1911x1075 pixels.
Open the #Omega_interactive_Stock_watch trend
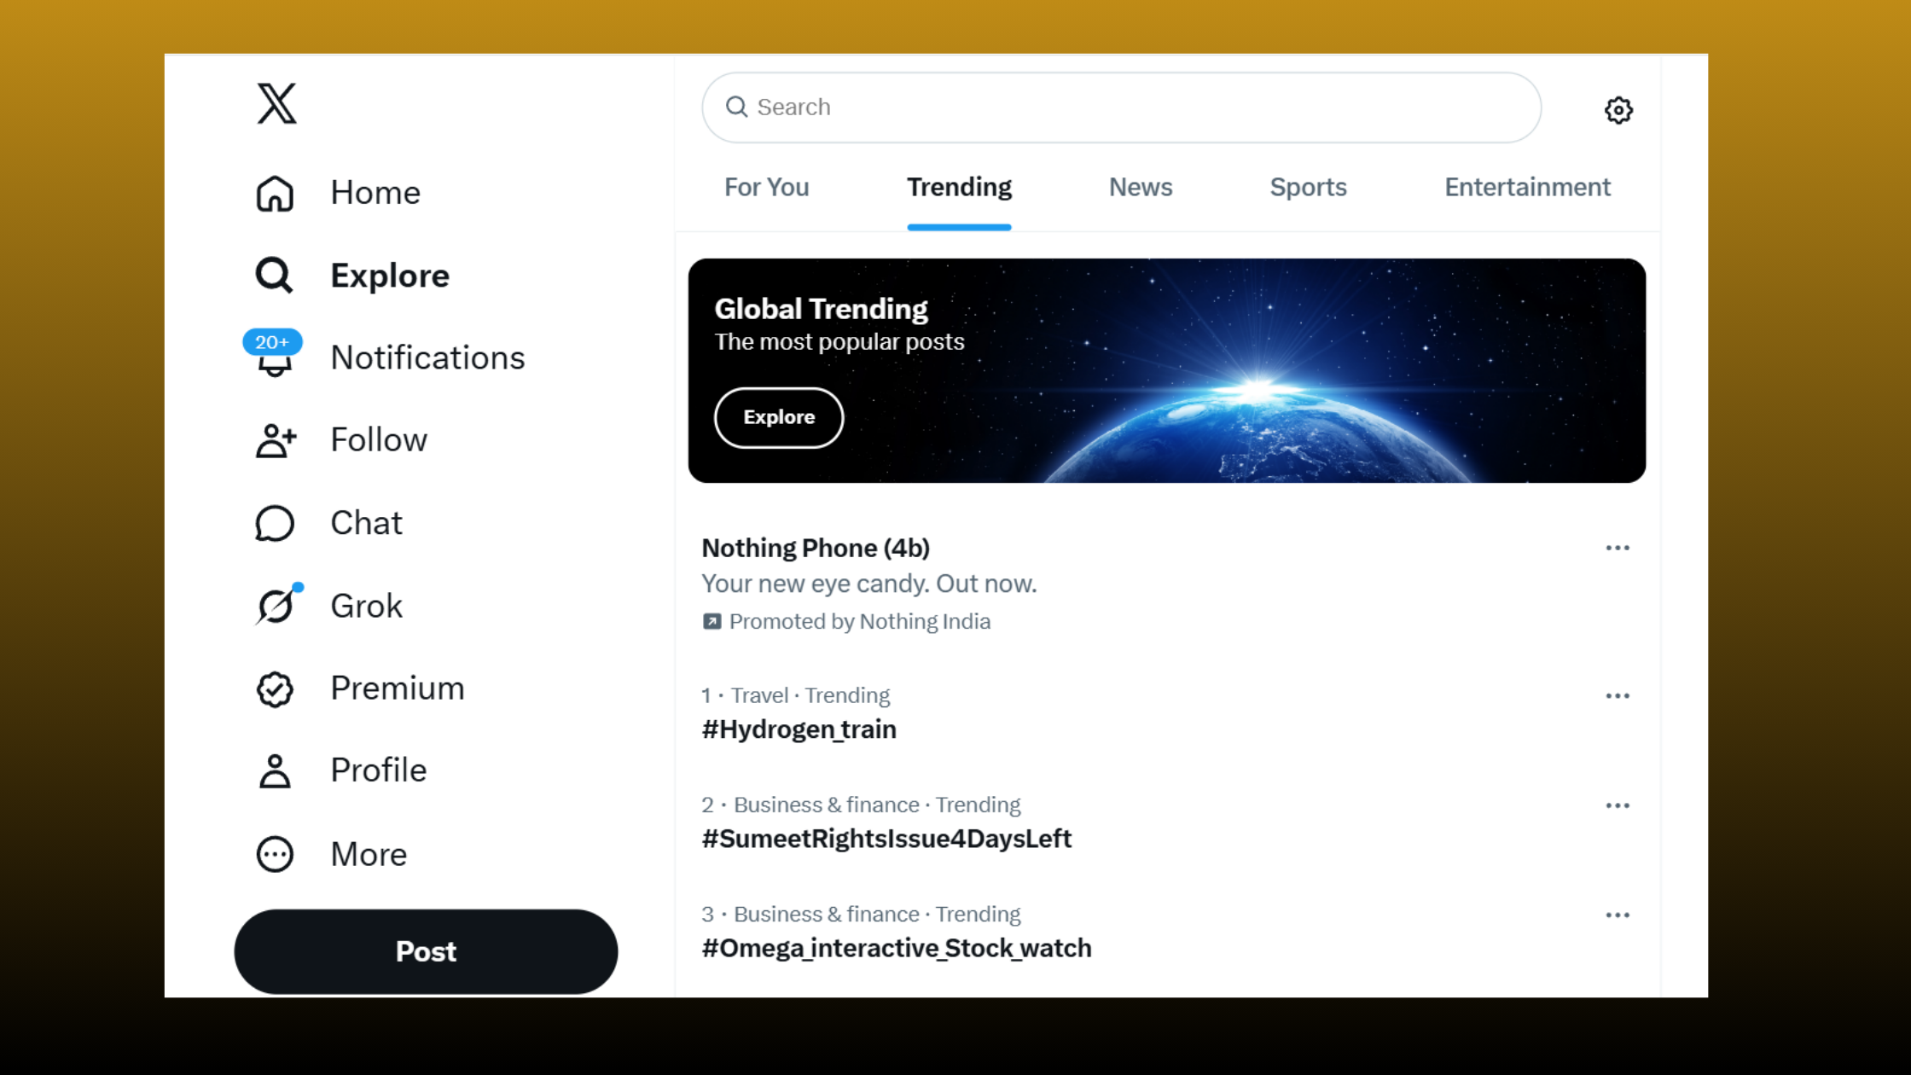point(897,948)
